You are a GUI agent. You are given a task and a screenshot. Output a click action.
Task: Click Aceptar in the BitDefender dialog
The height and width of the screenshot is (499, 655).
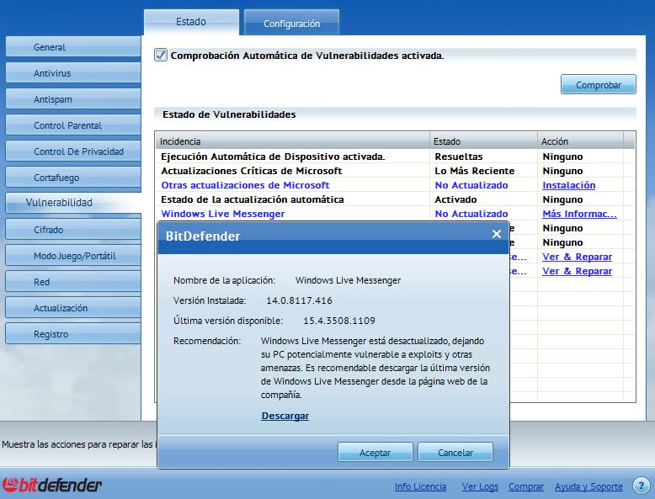pos(375,452)
